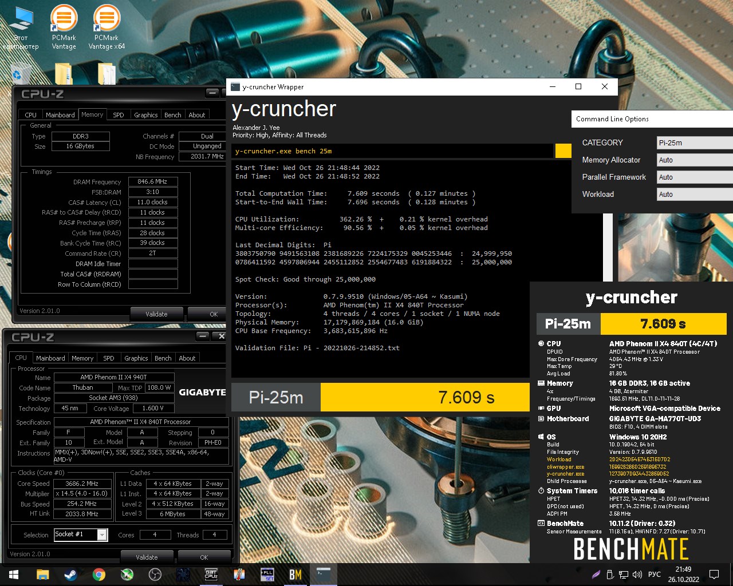Viewport: 733px width, 586px height.
Task: Switch to Bench tab in upper CPU-Z window
Action: pyautogui.click(x=173, y=115)
